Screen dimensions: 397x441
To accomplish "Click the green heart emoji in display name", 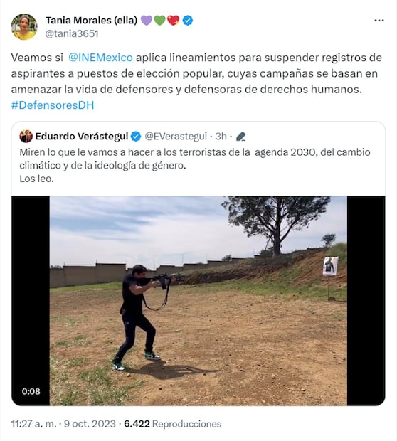I will click(159, 21).
